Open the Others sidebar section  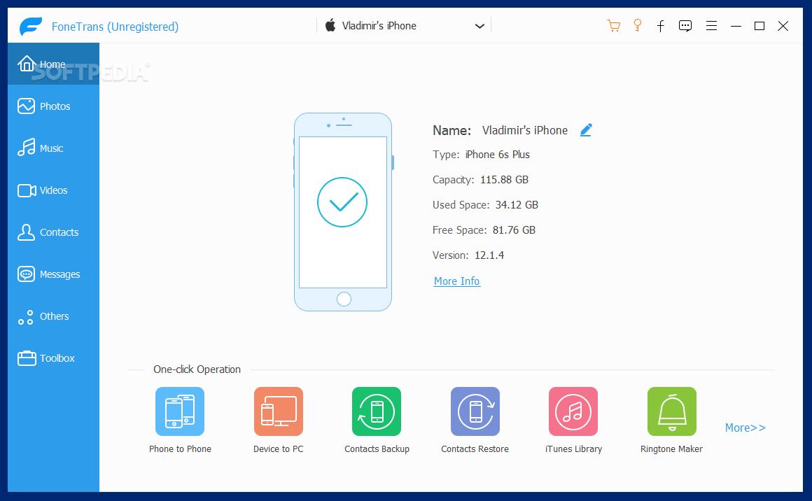(x=53, y=316)
